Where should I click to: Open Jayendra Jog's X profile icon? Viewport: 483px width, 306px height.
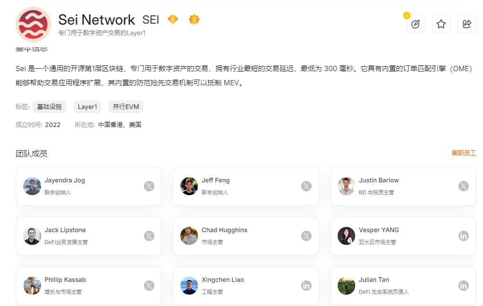tap(149, 186)
